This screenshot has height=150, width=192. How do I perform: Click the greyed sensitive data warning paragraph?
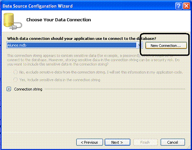pyautogui.click(x=93, y=60)
